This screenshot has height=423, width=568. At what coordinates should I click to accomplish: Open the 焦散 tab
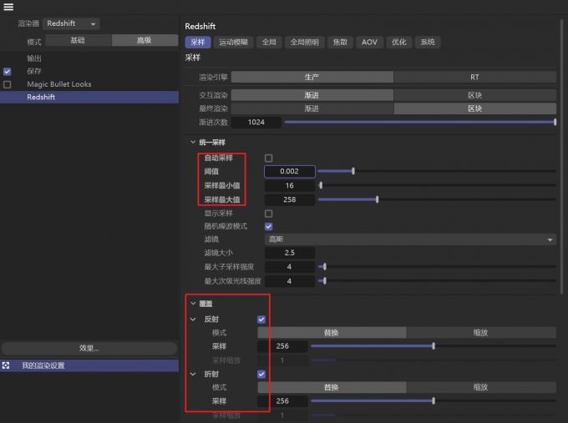[x=340, y=42]
